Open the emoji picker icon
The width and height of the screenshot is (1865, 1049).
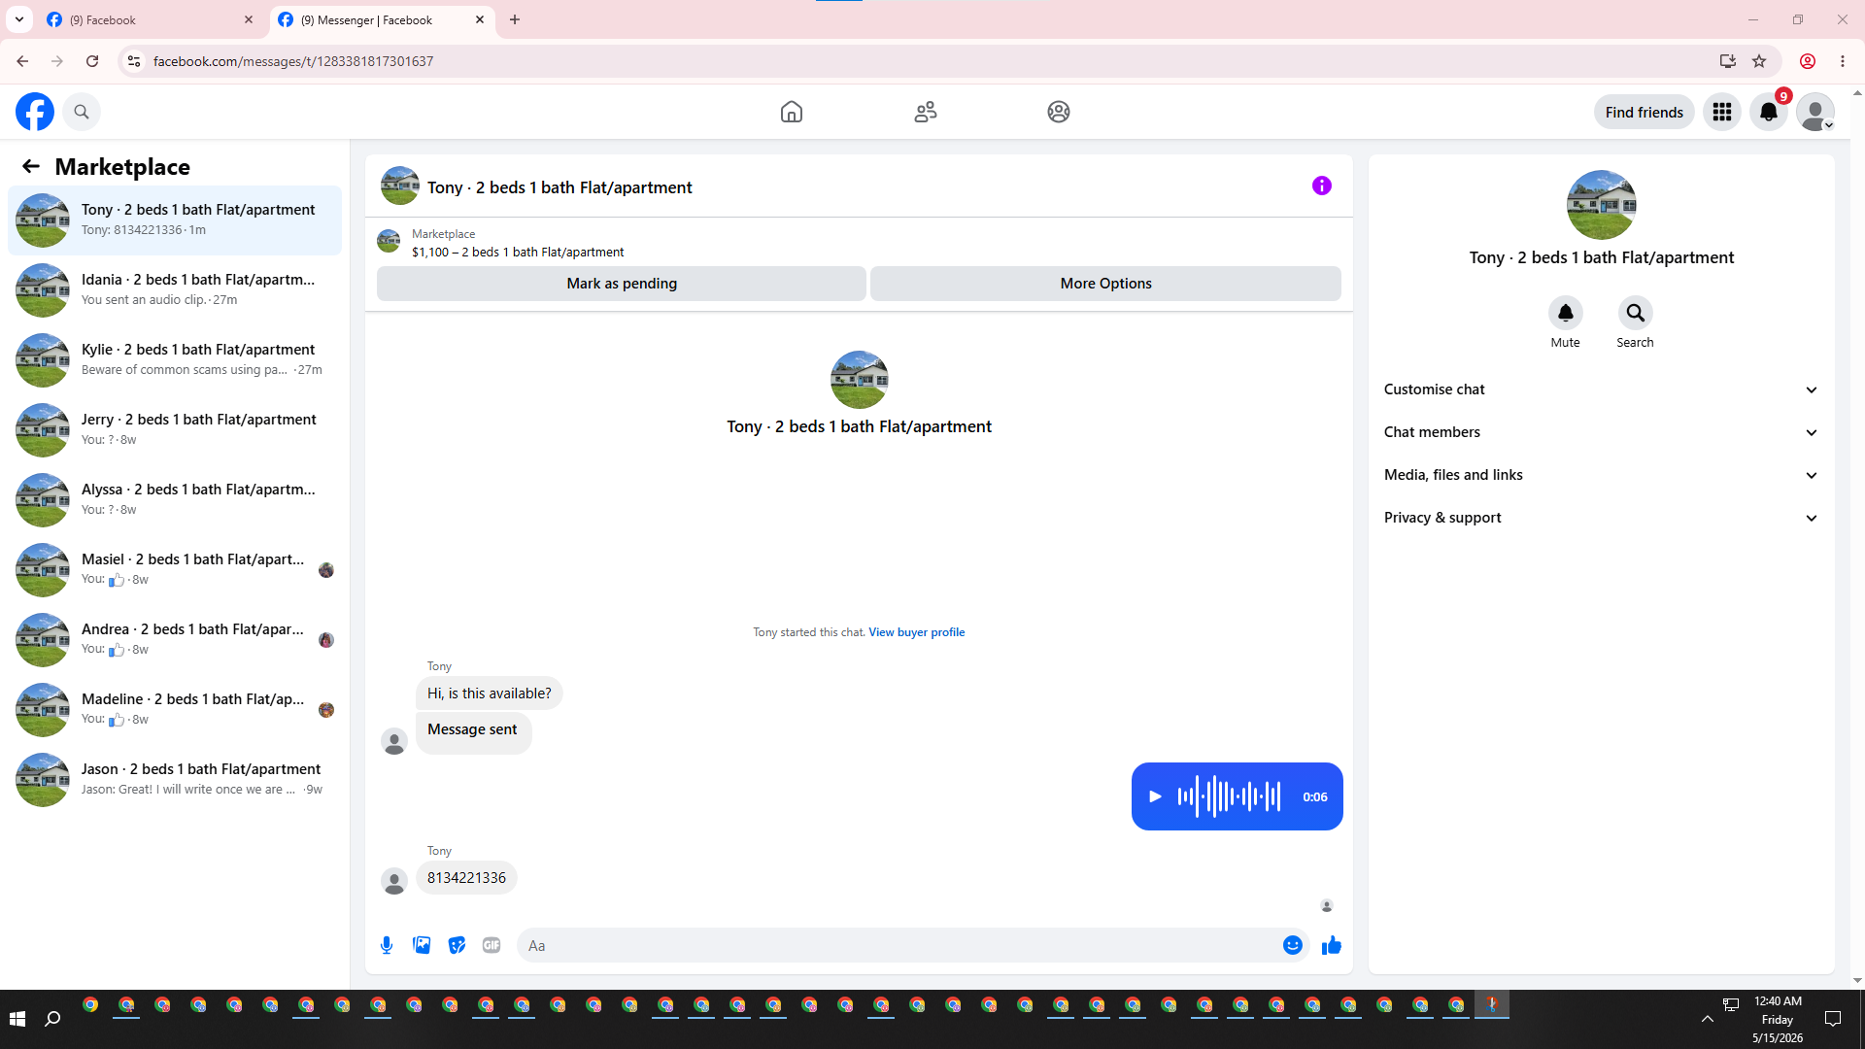point(1293,945)
